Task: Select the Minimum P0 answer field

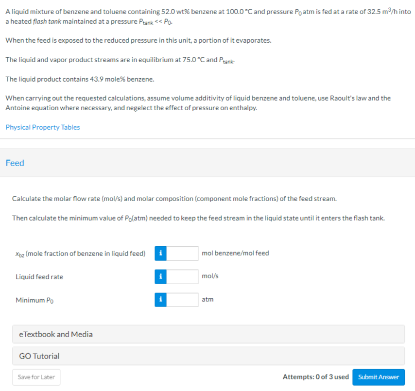Action: point(182,300)
